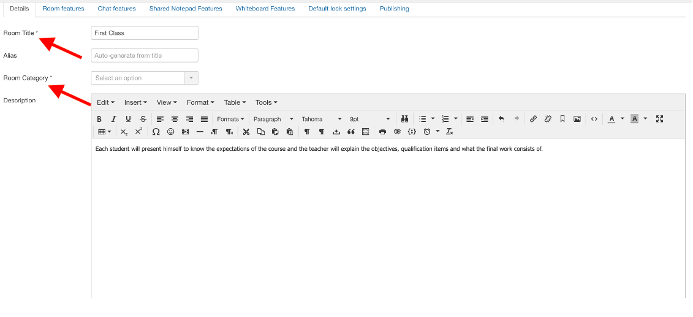Apply subscript formatting
The width and height of the screenshot is (693, 317).
click(124, 132)
